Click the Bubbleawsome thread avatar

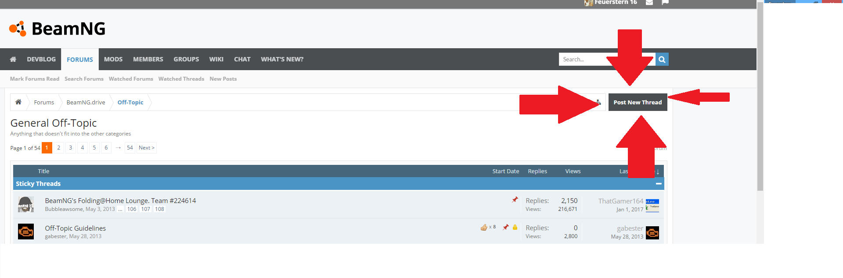(x=26, y=204)
